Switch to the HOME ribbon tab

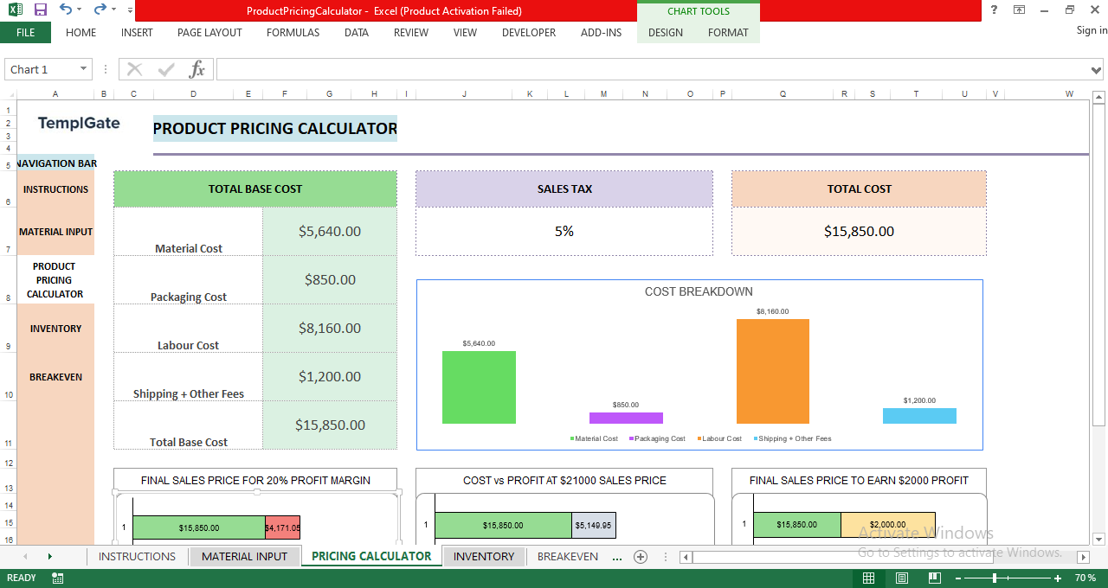click(x=81, y=33)
